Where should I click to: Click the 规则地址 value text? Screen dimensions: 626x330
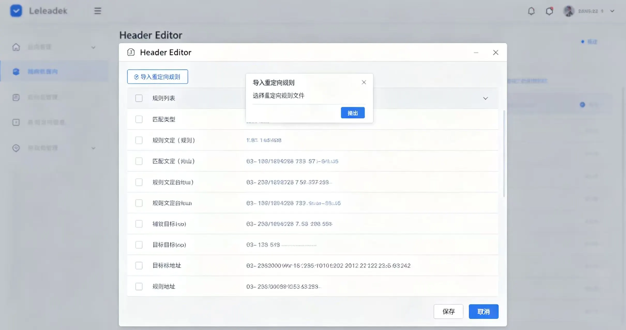click(284, 287)
